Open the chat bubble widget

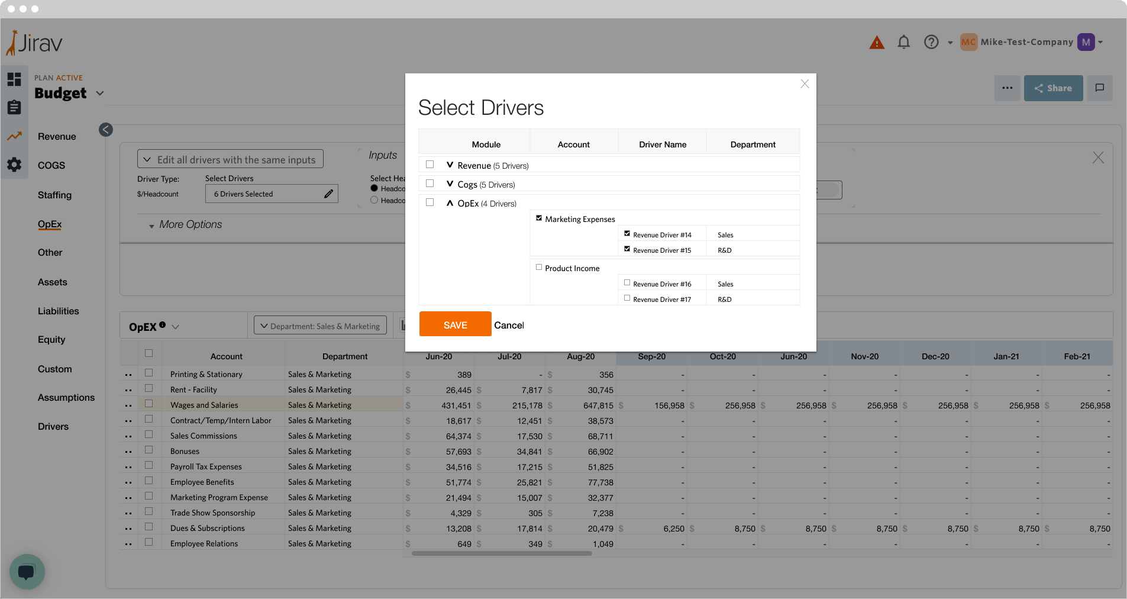pos(27,571)
